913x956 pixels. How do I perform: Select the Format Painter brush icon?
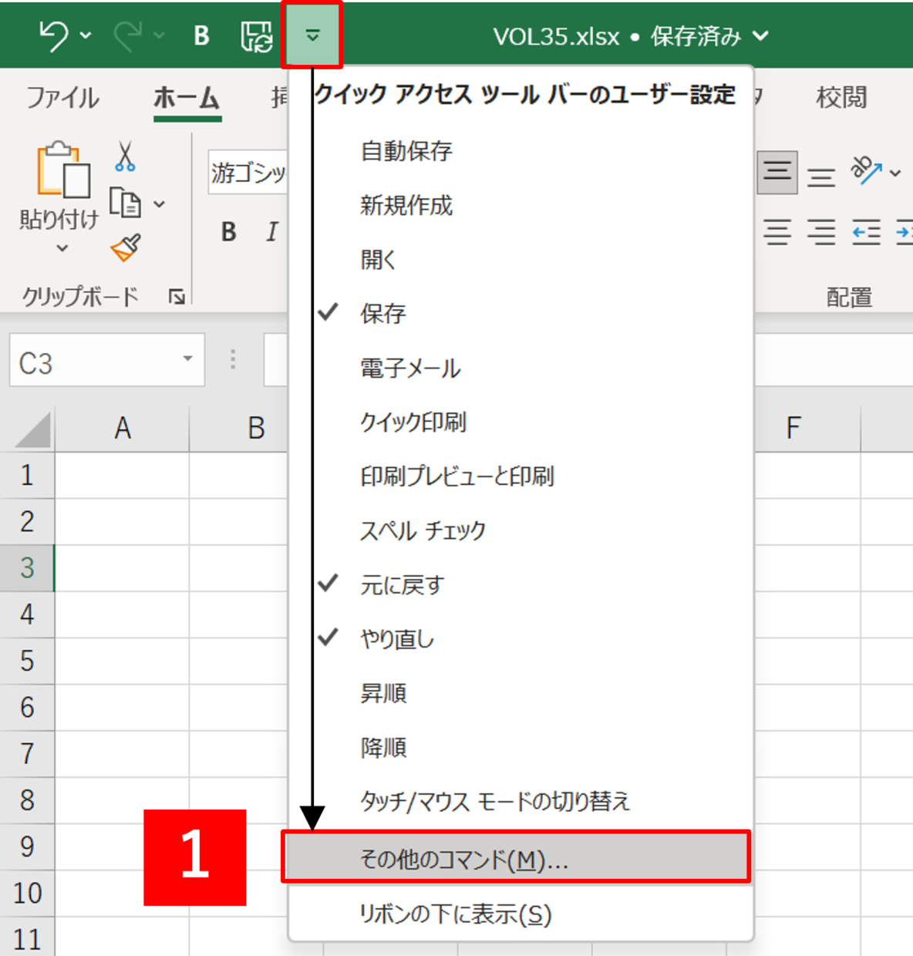pos(126,248)
